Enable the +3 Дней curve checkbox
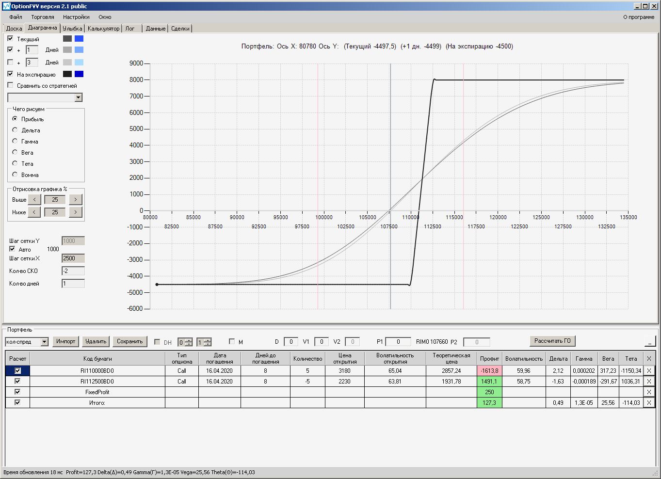Screen dimensions: 661x479 click(x=11, y=62)
